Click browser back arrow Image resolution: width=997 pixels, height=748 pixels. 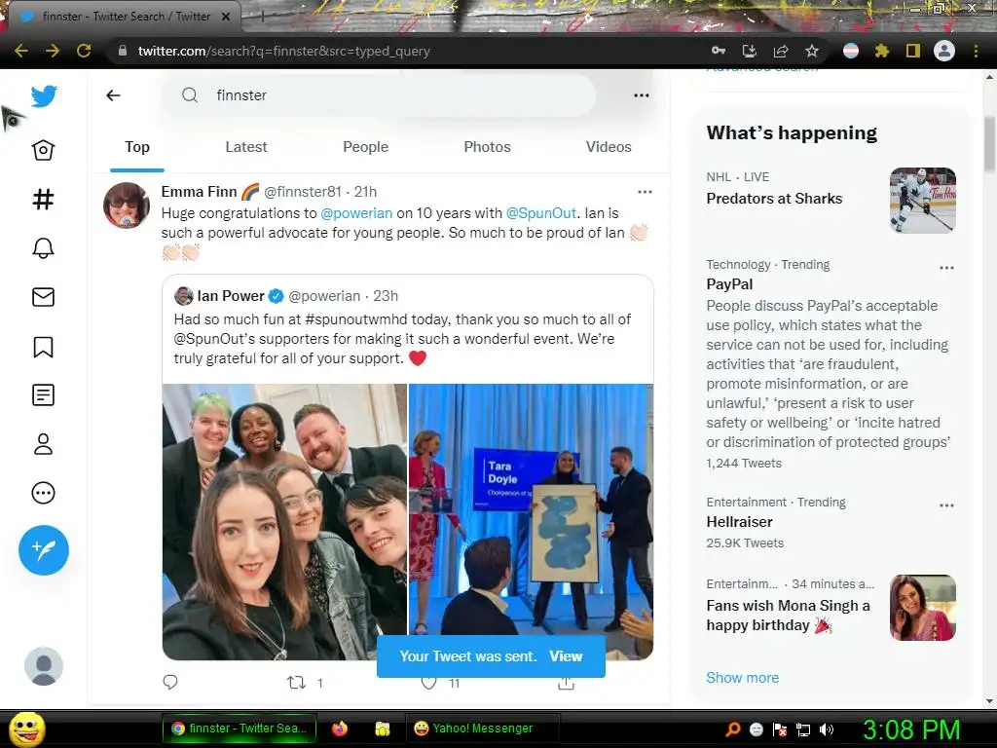coord(21,51)
